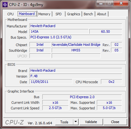Click the Model value 143A
131x129 pixels.
(59, 31)
